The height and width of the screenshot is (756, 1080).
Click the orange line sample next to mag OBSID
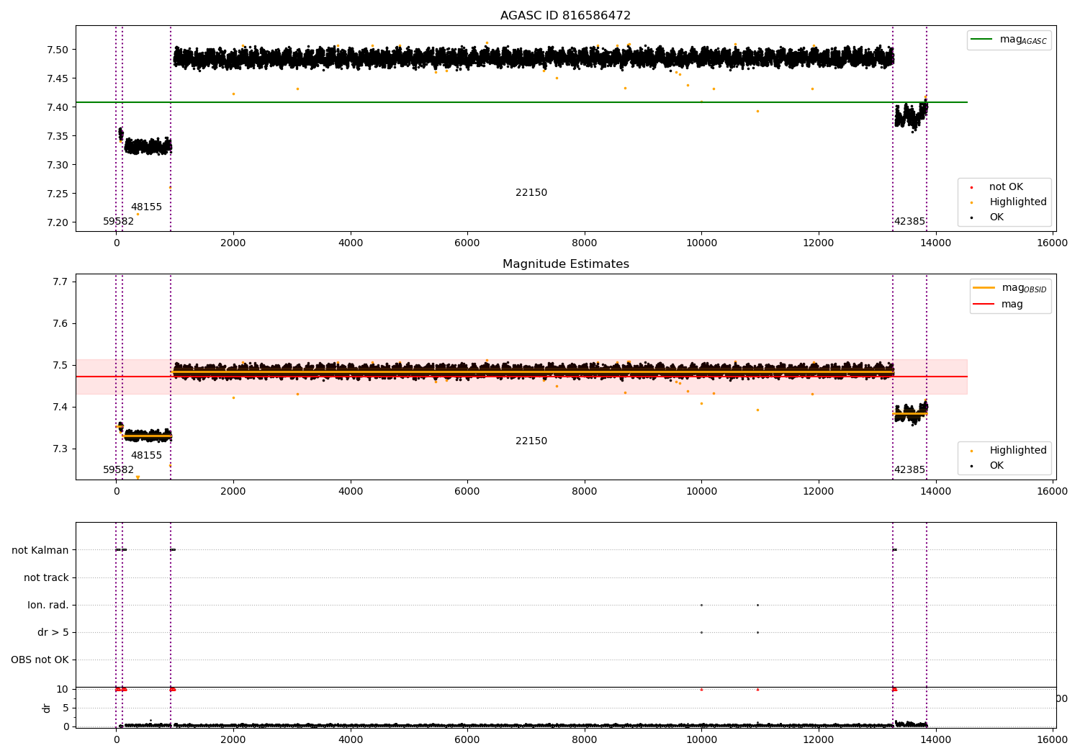click(x=984, y=287)
